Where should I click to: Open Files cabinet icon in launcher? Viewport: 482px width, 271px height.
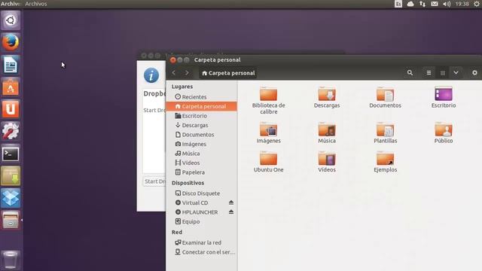pos(11,220)
